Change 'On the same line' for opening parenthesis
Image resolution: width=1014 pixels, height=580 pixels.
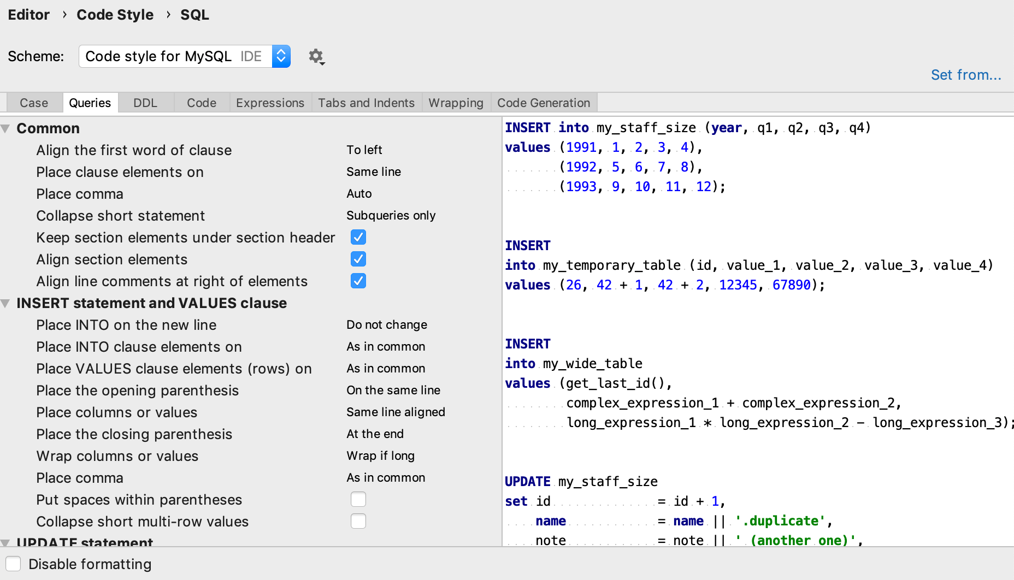(x=393, y=390)
